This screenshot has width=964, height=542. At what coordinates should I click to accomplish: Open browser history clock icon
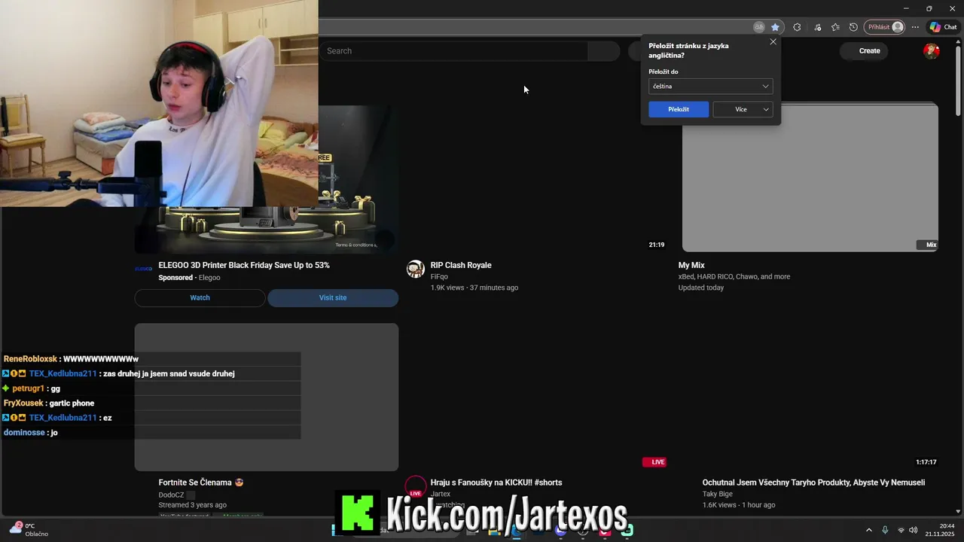coord(853,27)
